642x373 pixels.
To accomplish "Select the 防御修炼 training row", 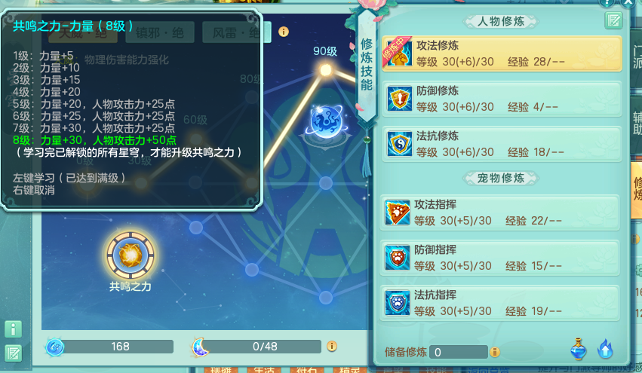I will (x=502, y=99).
